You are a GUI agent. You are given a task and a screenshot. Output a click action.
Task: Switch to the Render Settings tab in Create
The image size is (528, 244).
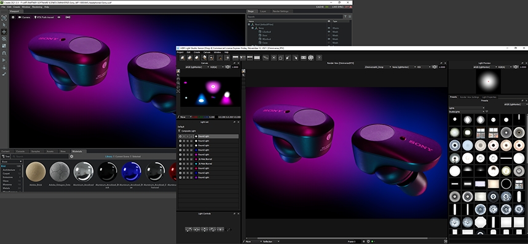(x=280, y=11)
